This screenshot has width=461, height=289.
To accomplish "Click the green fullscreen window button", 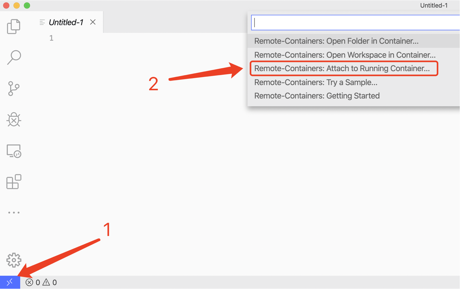I will (27, 5).
